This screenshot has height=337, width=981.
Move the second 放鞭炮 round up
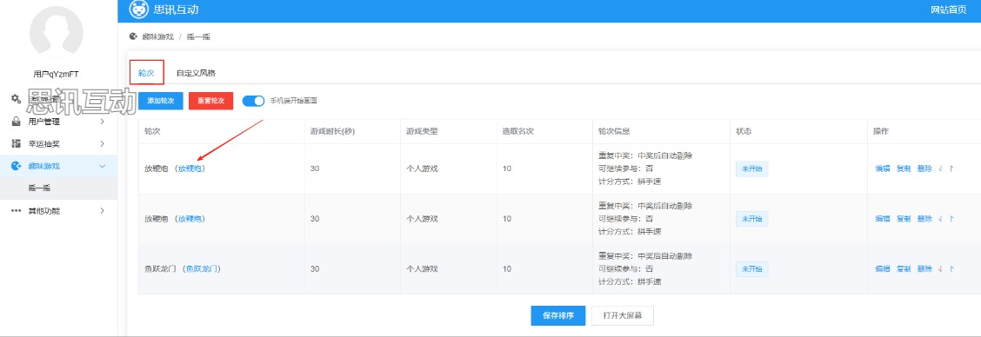(951, 219)
